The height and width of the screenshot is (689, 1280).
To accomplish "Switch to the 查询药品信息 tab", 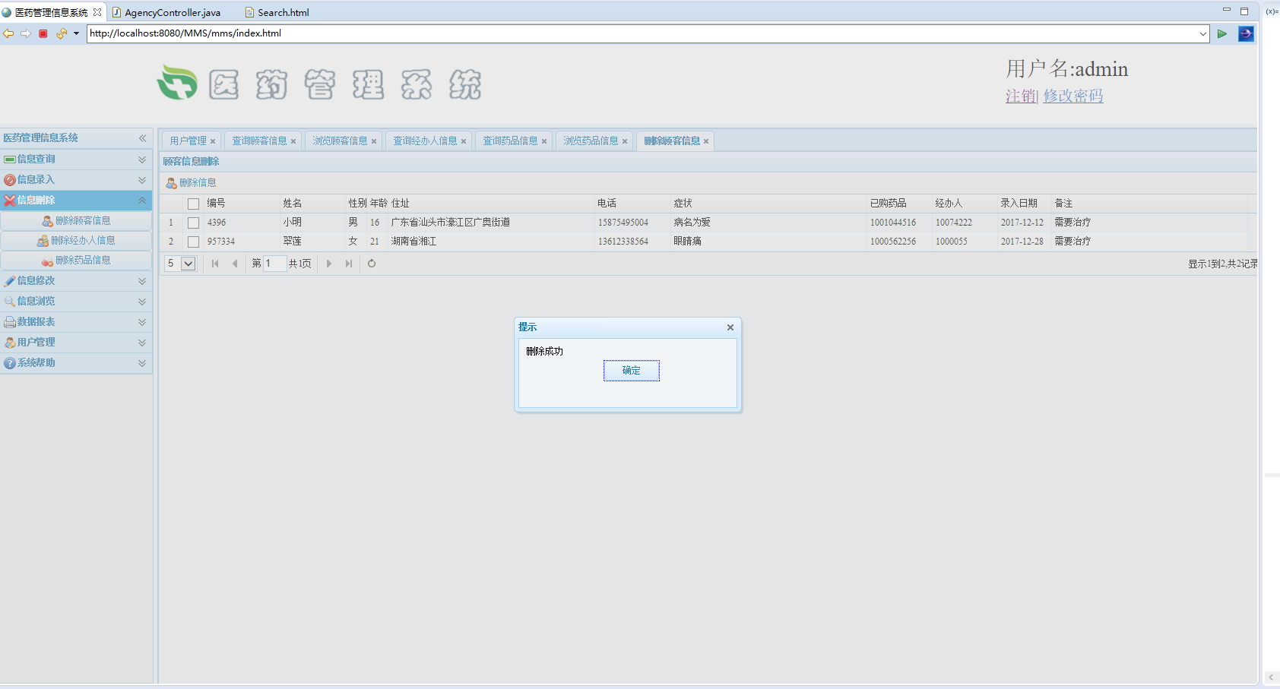I will 510,141.
